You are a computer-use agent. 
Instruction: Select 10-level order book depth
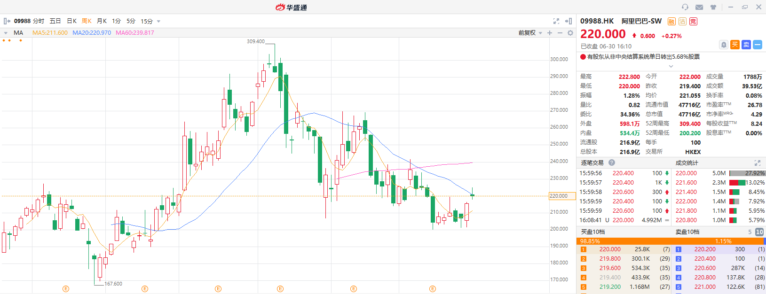click(x=759, y=232)
